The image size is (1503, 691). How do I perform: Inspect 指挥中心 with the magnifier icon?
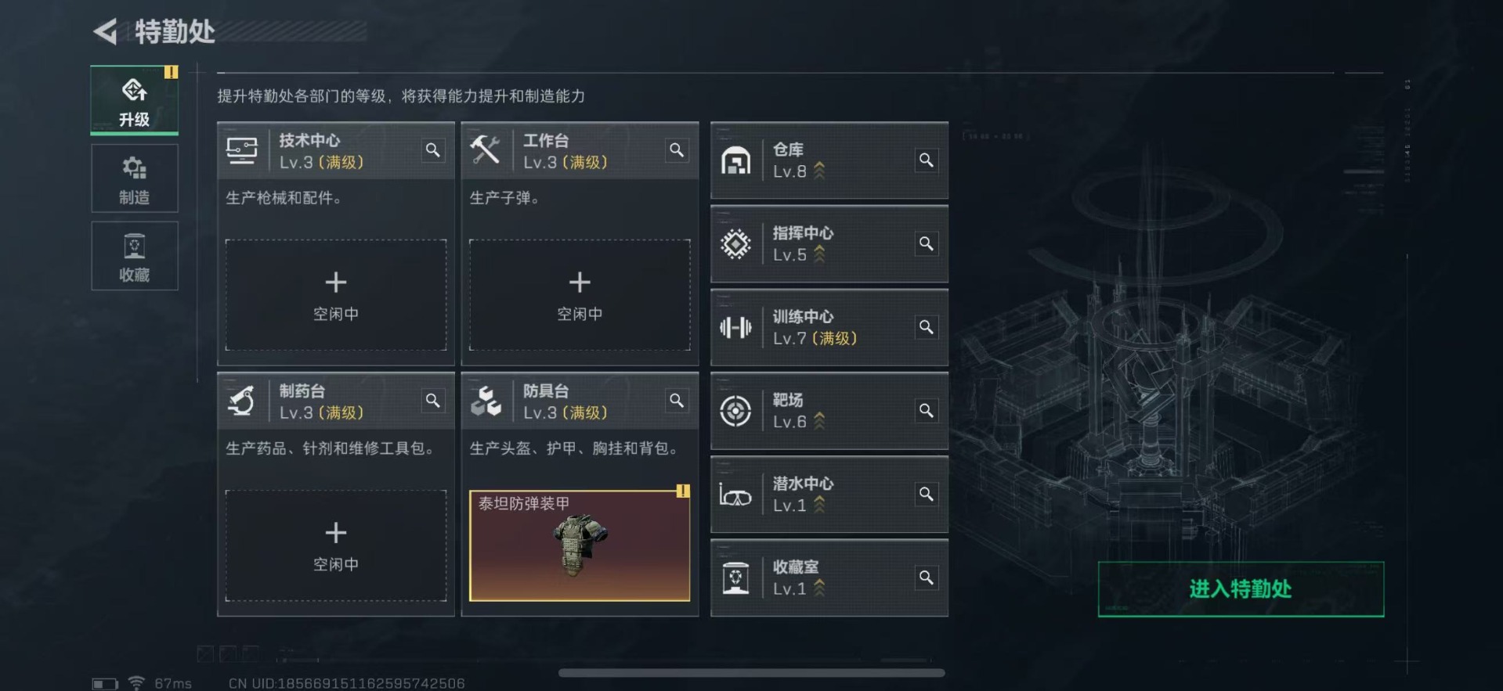(926, 244)
